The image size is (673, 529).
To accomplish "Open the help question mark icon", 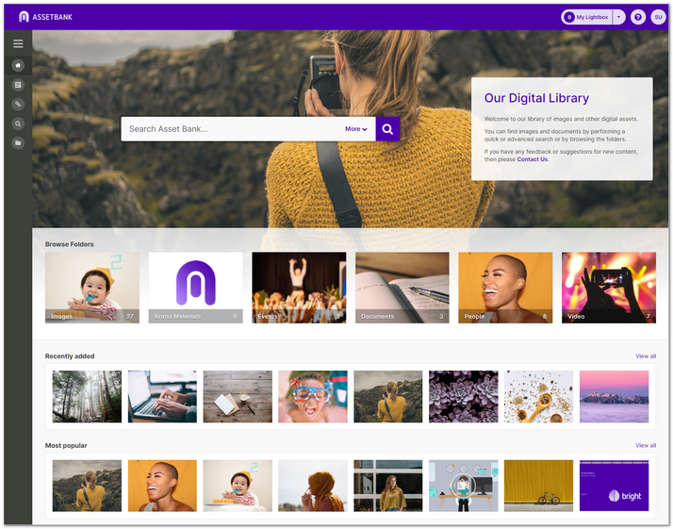I will (638, 17).
